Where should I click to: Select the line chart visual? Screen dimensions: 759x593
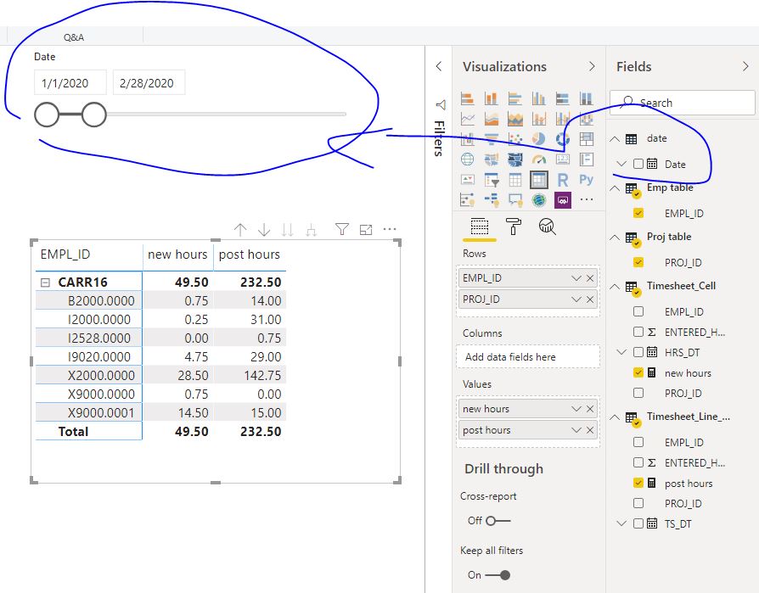(467, 119)
